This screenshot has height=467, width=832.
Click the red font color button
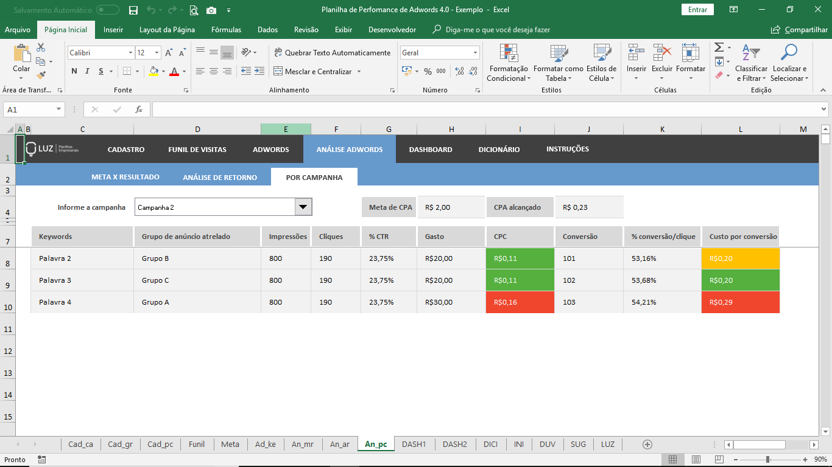coord(174,71)
